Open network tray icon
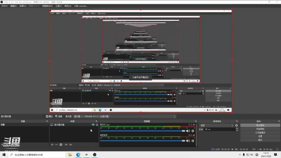The image size is (281, 158). 248,155
